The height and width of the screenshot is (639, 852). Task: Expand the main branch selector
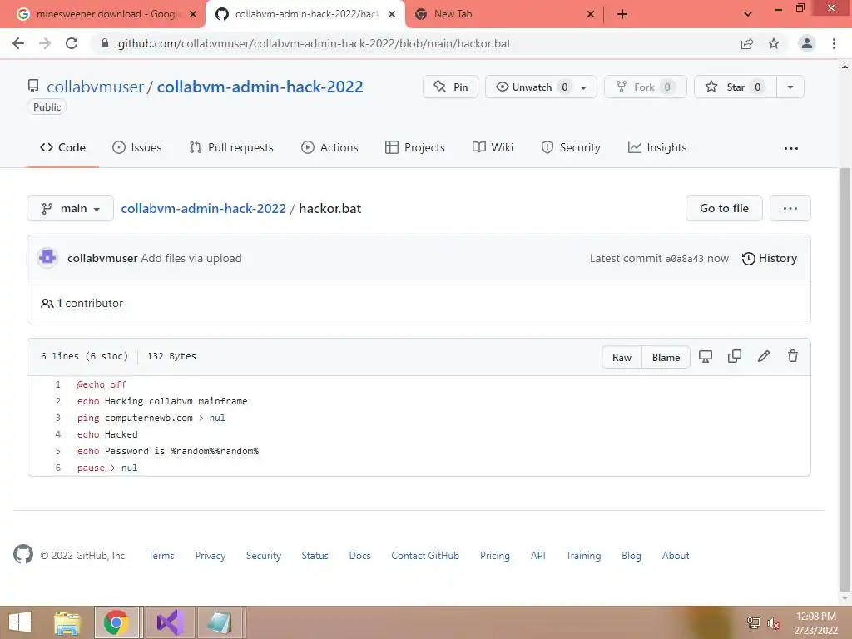point(70,208)
